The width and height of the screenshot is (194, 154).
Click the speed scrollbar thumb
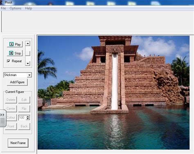click(28, 53)
